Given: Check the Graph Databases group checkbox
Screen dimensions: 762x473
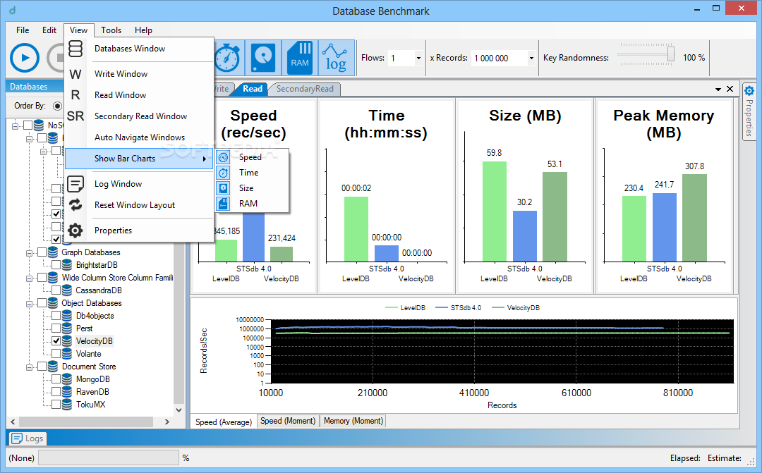Looking at the screenshot, I should tap(42, 252).
